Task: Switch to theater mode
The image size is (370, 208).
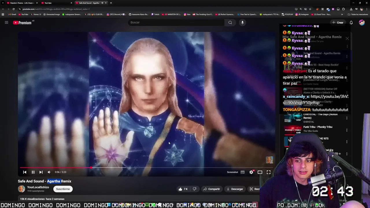Action: (x=260, y=172)
